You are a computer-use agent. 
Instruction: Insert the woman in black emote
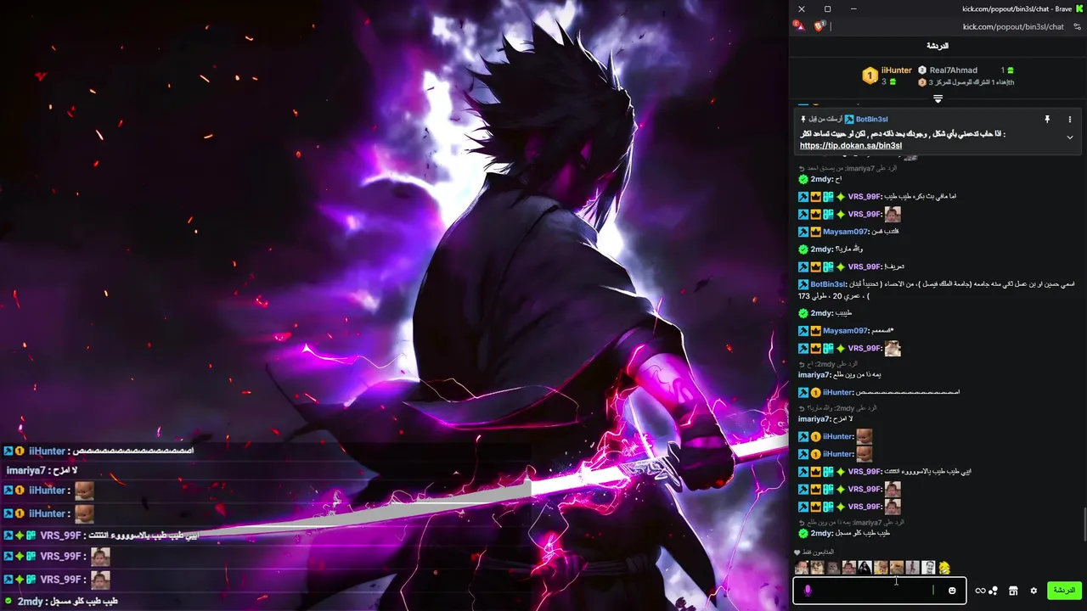pos(865,568)
